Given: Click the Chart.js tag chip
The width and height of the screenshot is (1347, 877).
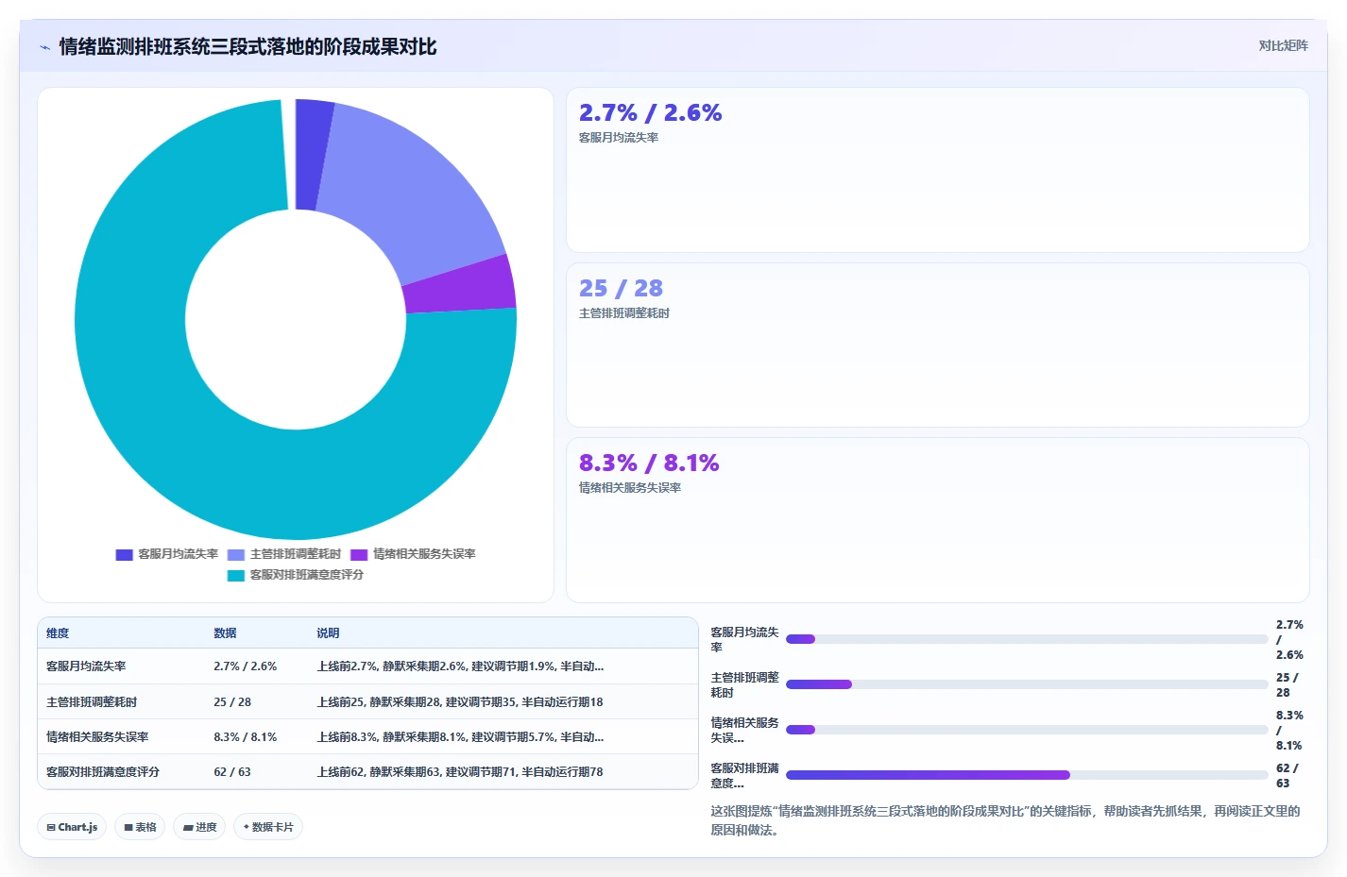Looking at the screenshot, I should pyautogui.click(x=72, y=827).
